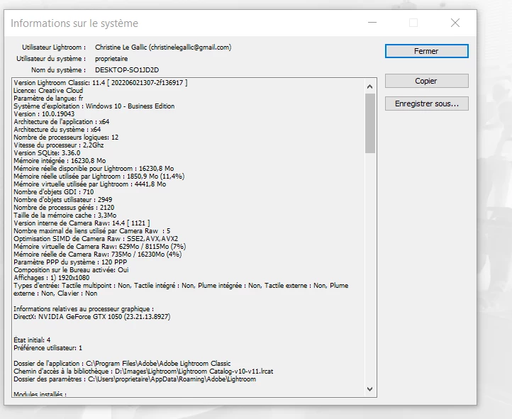Click the 'Utilisateur Lightroom :' label
The width and height of the screenshot is (512, 419).
click(x=54, y=48)
